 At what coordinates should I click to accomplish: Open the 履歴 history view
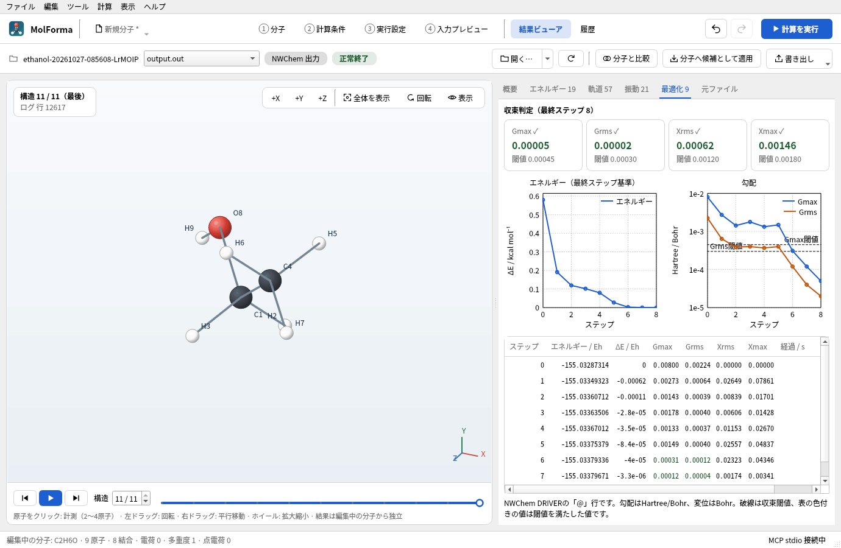coord(587,29)
